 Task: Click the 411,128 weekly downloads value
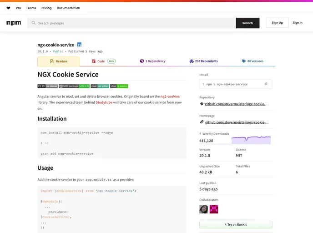206,141
